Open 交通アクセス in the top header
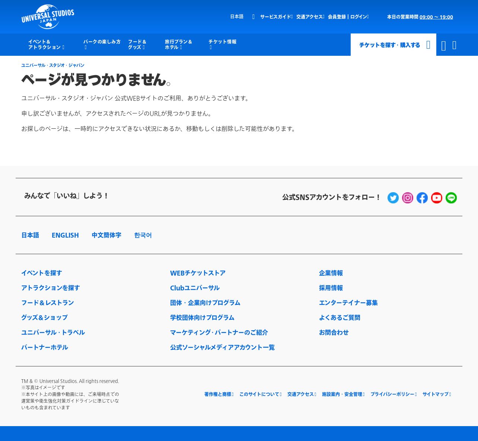The width and height of the screenshot is (478, 441). pos(310,17)
